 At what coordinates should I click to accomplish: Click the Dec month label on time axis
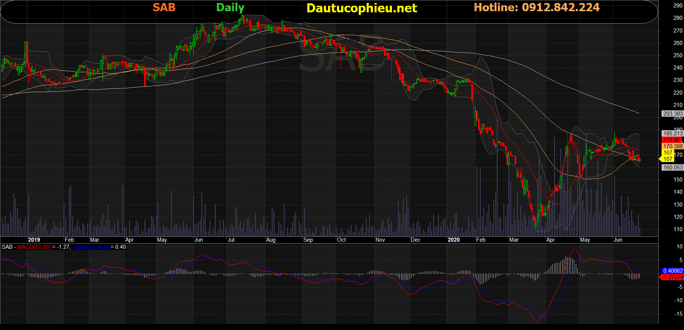click(x=416, y=240)
